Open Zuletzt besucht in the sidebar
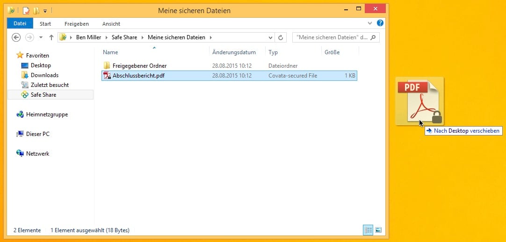 click(x=50, y=85)
